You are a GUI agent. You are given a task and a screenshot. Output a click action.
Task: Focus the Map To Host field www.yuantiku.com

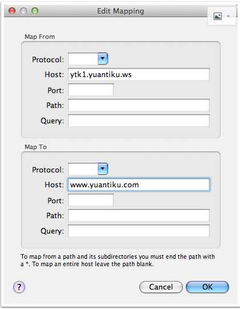139,184
